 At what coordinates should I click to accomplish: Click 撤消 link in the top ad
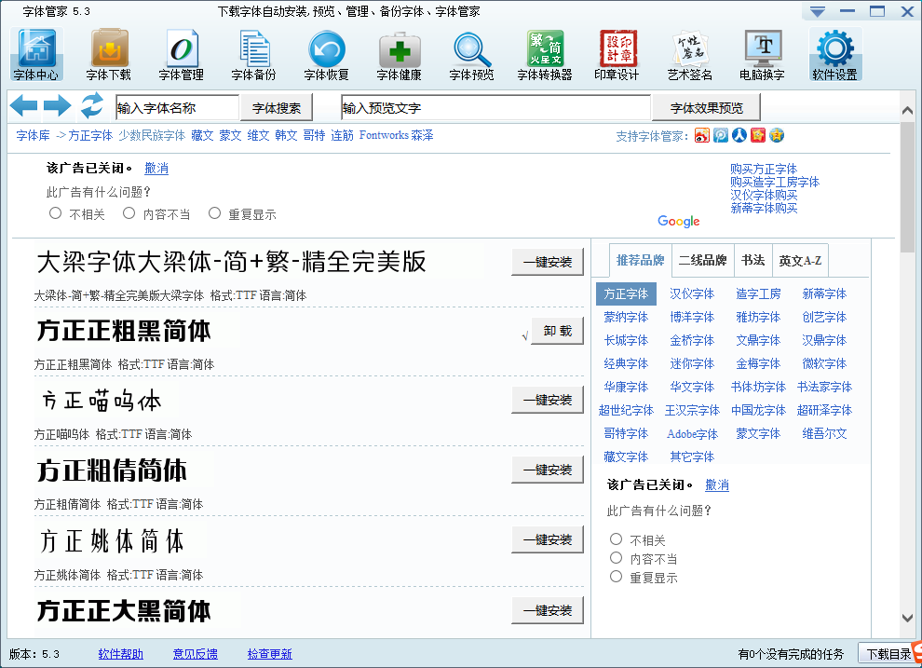pyautogui.click(x=156, y=169)
